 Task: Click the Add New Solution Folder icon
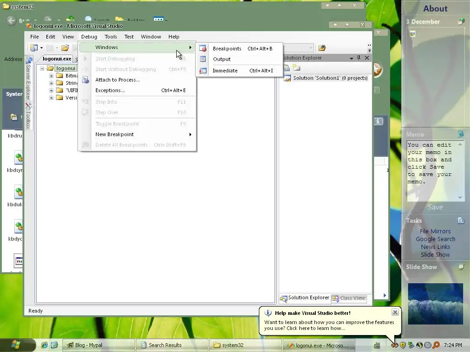click(x=297, y=68)
